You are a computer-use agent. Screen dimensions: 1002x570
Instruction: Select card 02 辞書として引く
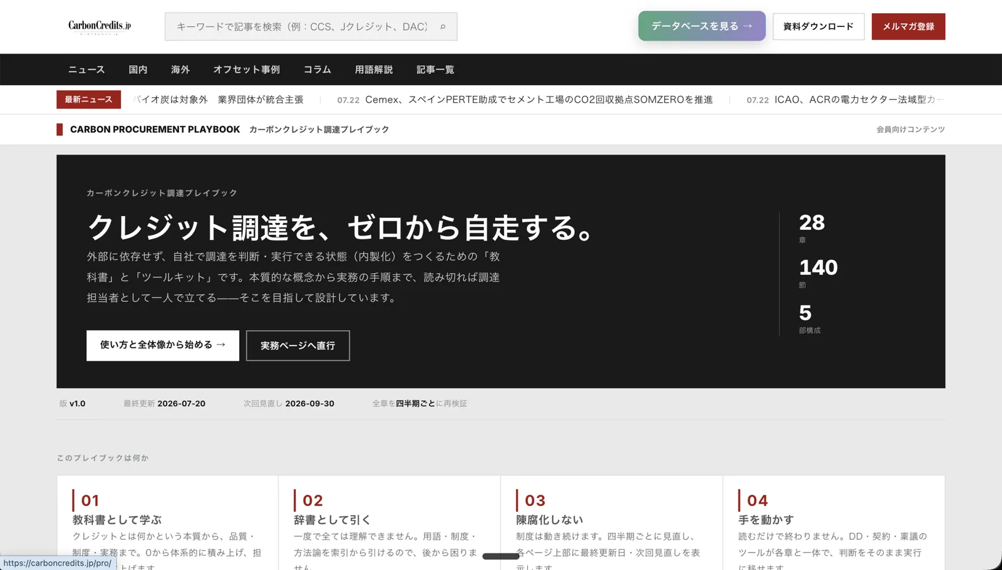(x=390, y=522)
